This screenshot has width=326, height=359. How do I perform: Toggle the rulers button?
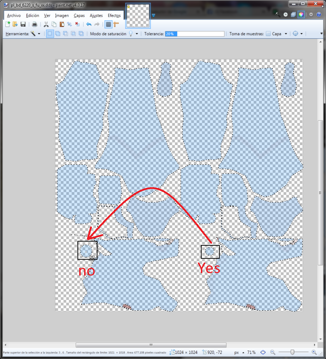pos(116,24)
